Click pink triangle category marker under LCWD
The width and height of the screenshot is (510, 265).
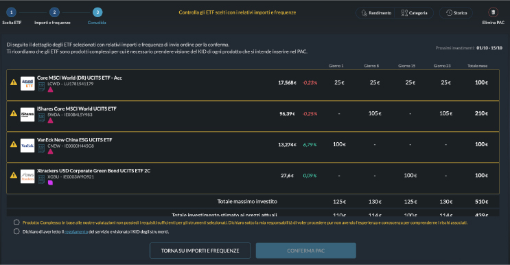(x=50, y=89)
